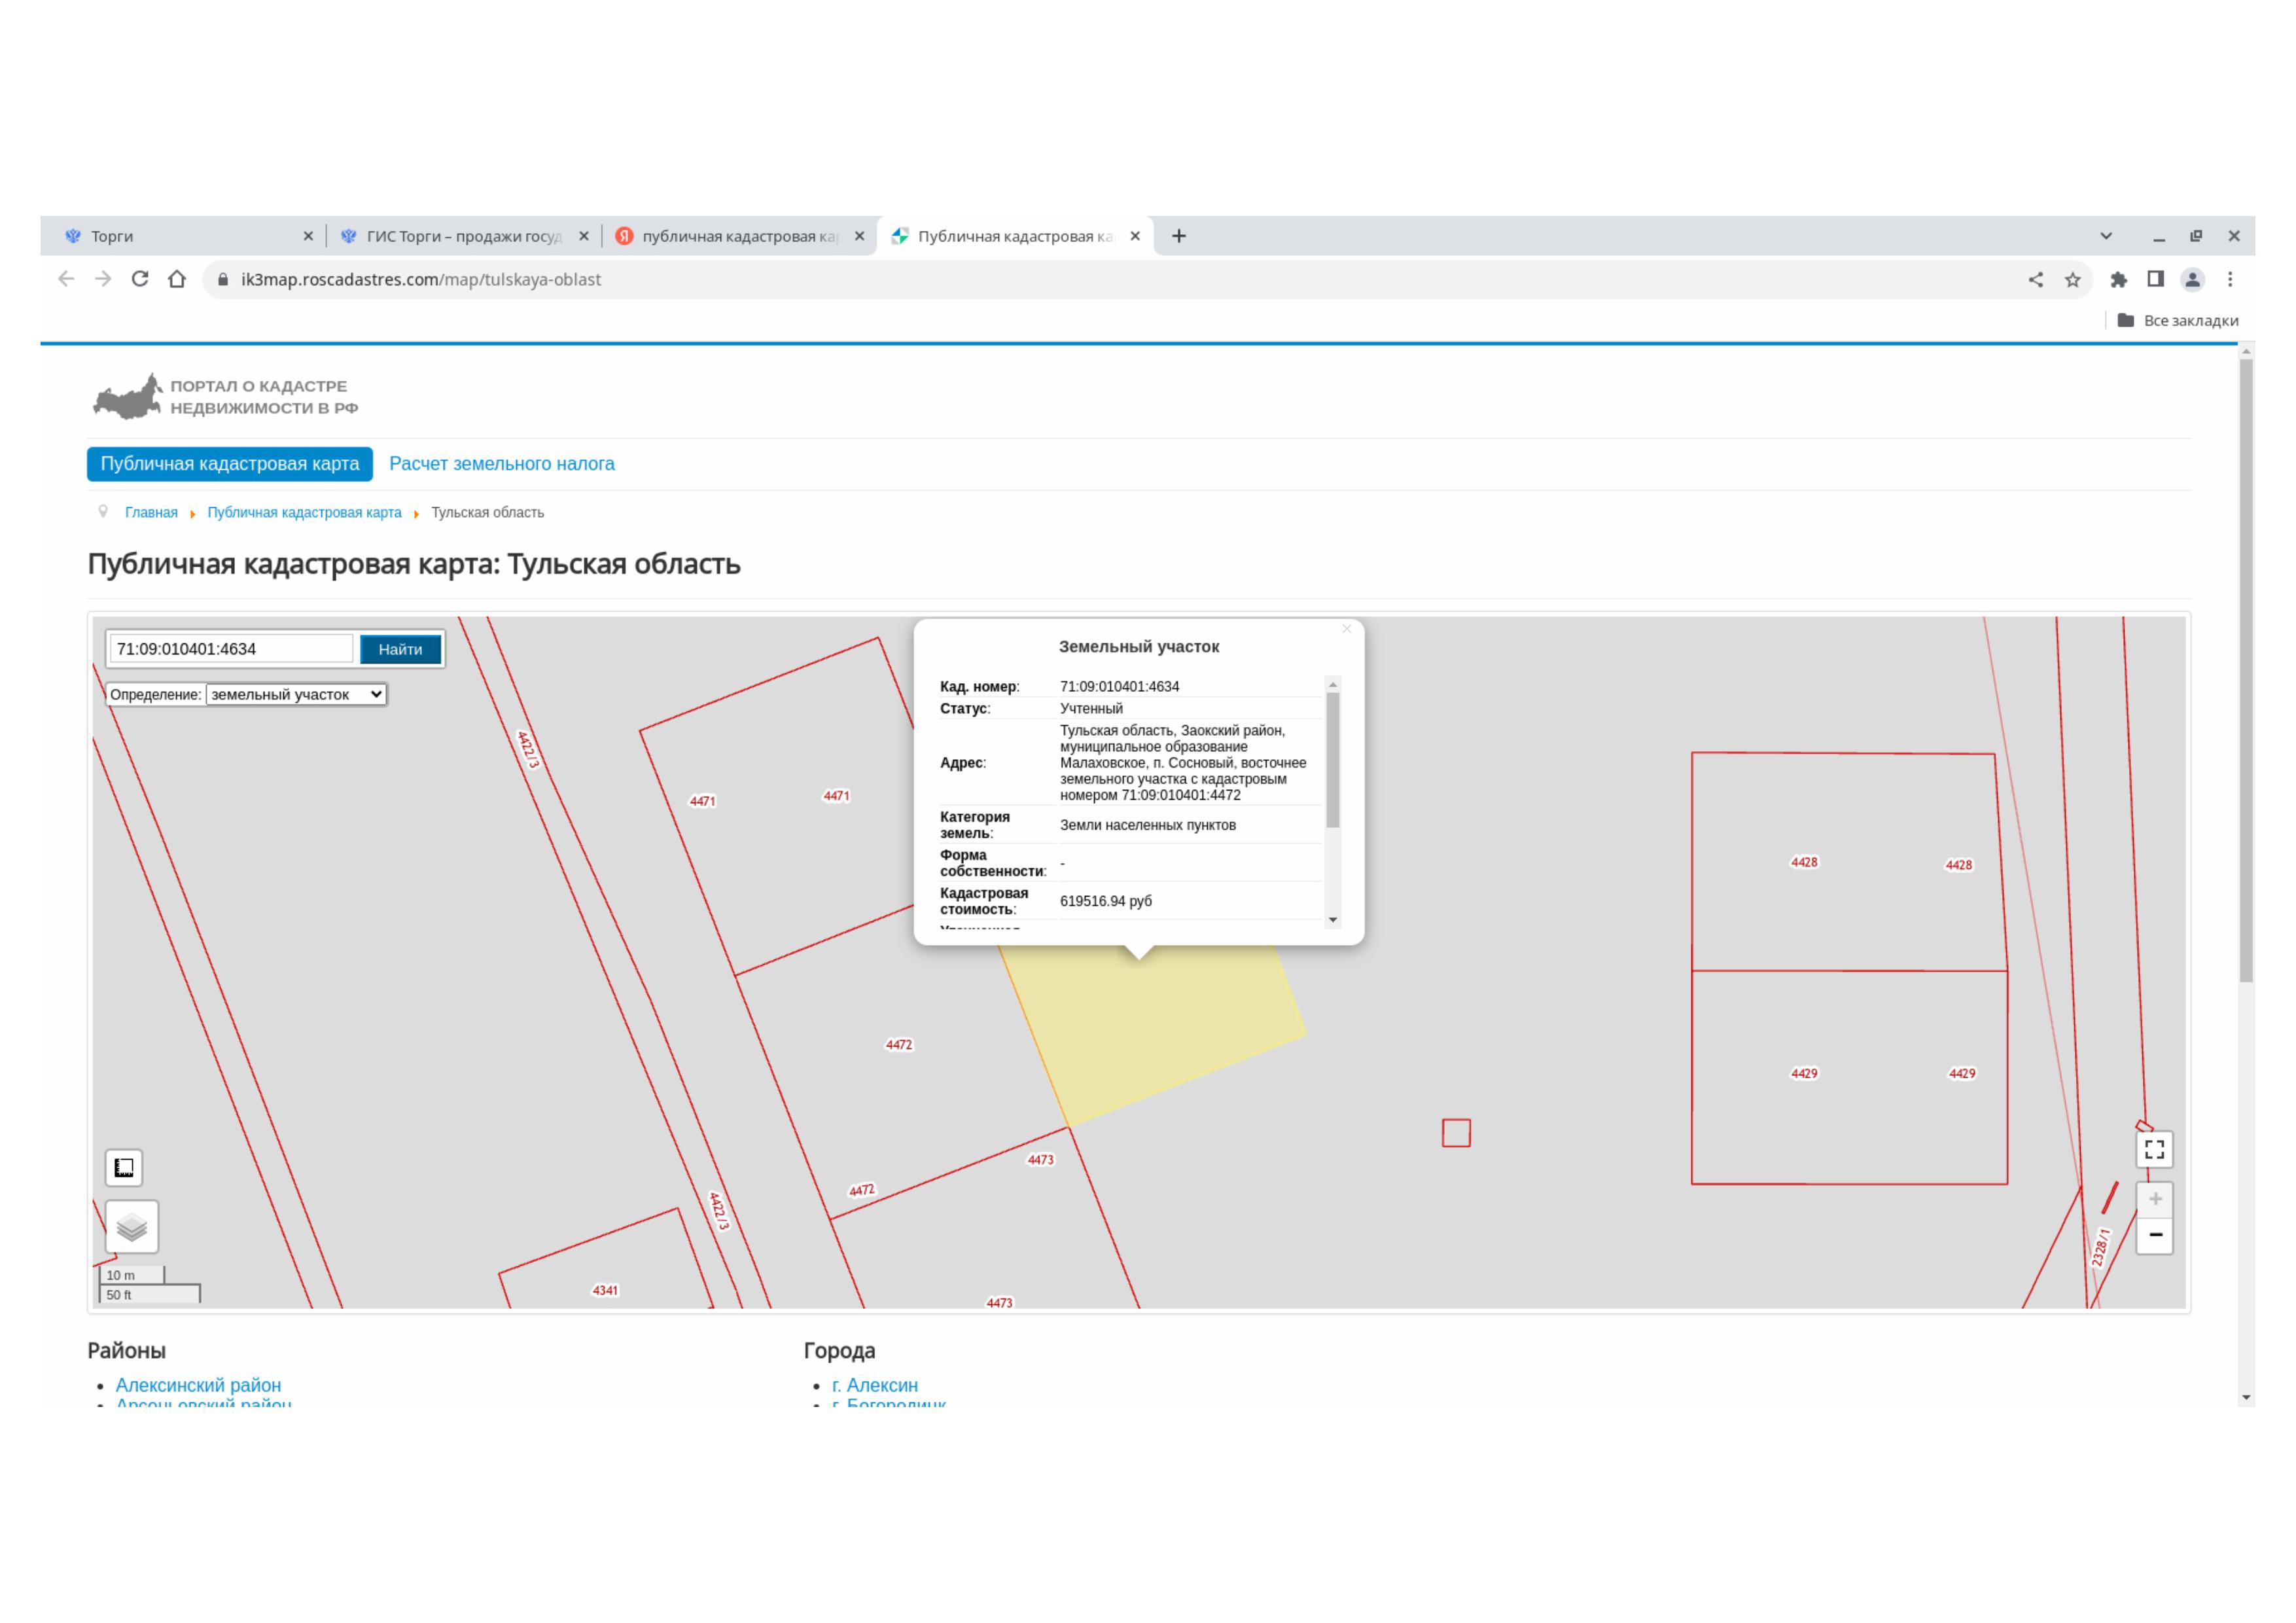
Task: Open Chrome three-dot menu
Action: pos(2230,280)
